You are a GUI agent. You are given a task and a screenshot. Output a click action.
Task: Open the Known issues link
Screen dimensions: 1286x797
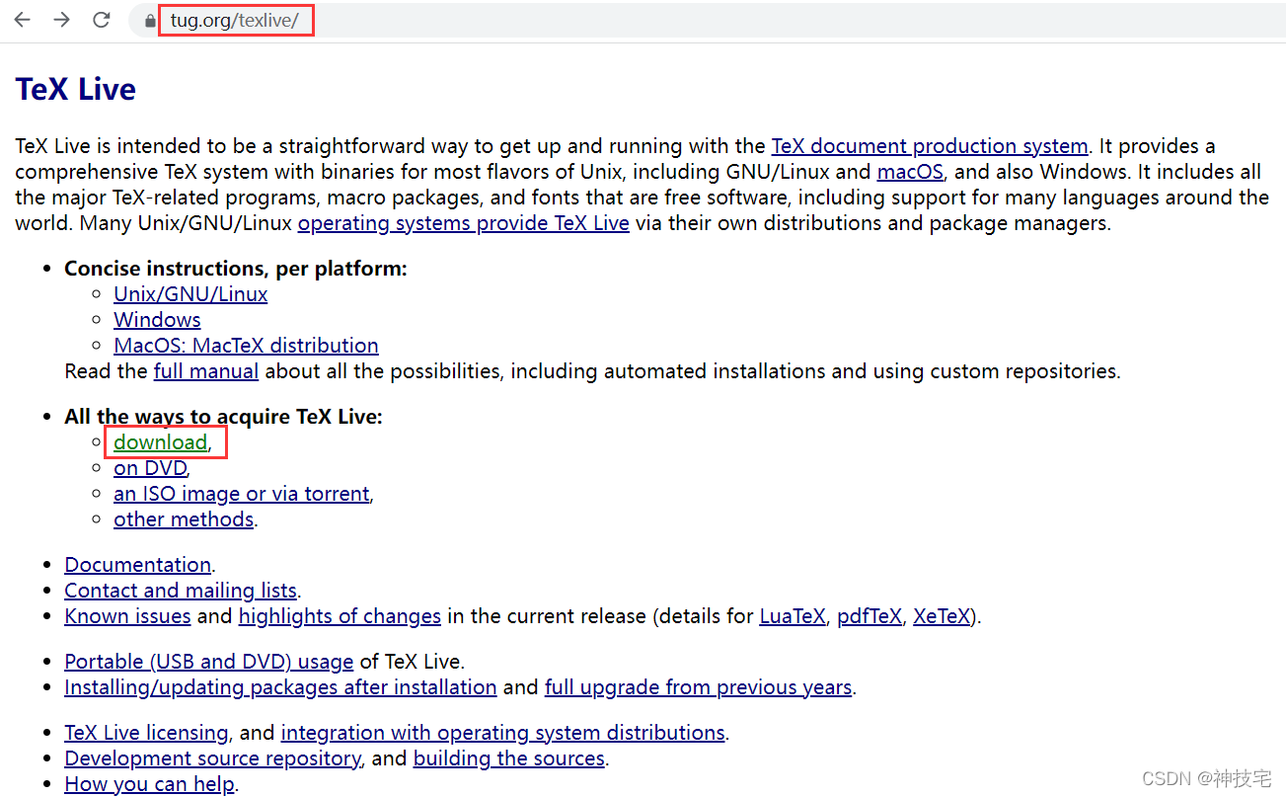127,616
